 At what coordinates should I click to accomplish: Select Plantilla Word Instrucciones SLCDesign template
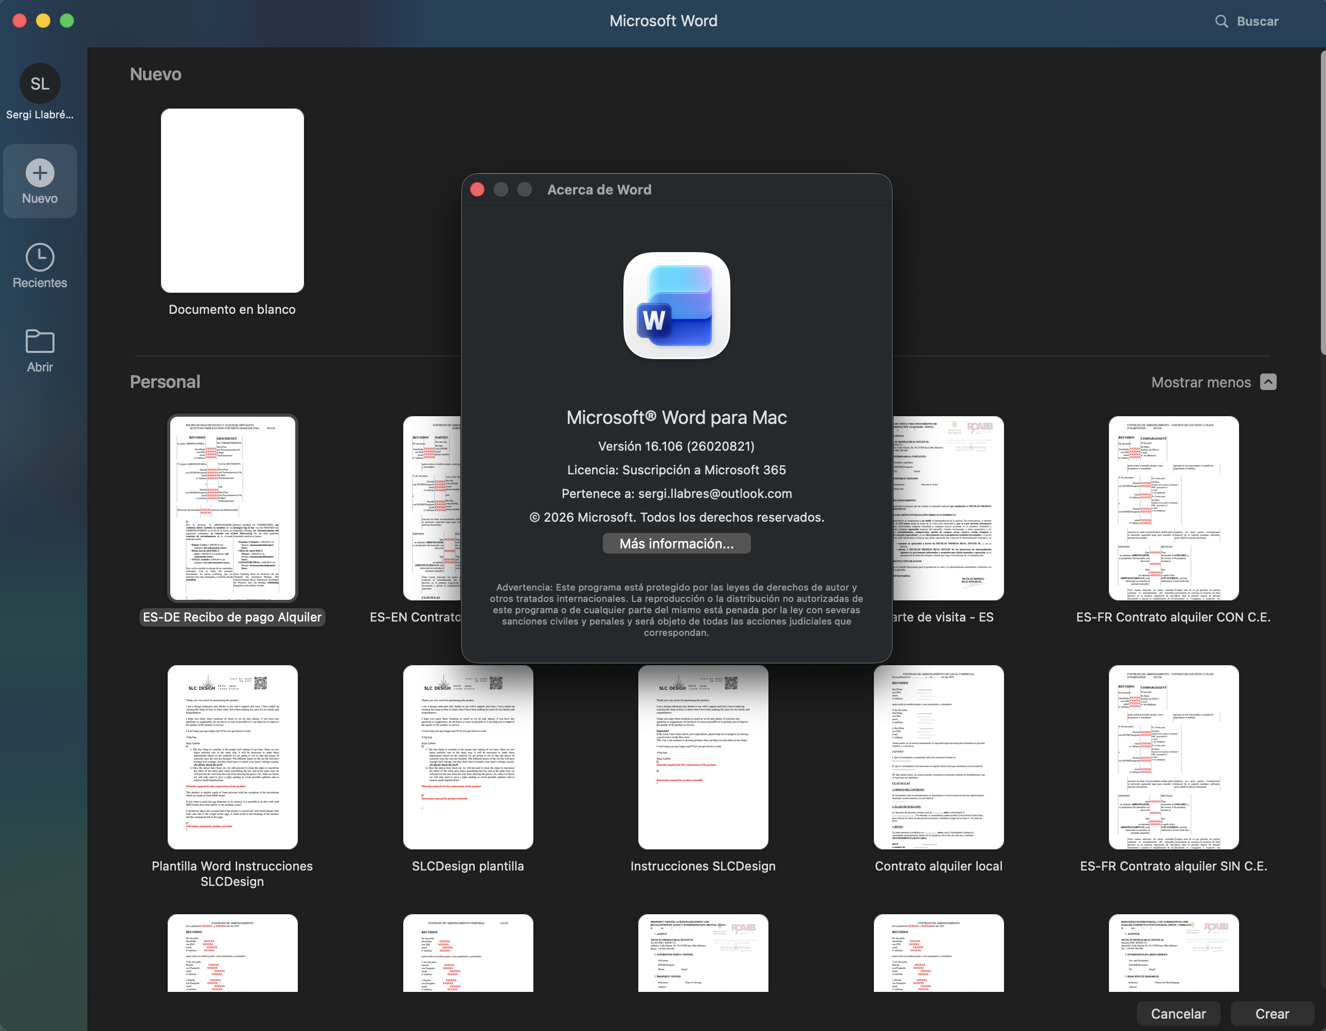pyautogui.click(x=232, y=757)
